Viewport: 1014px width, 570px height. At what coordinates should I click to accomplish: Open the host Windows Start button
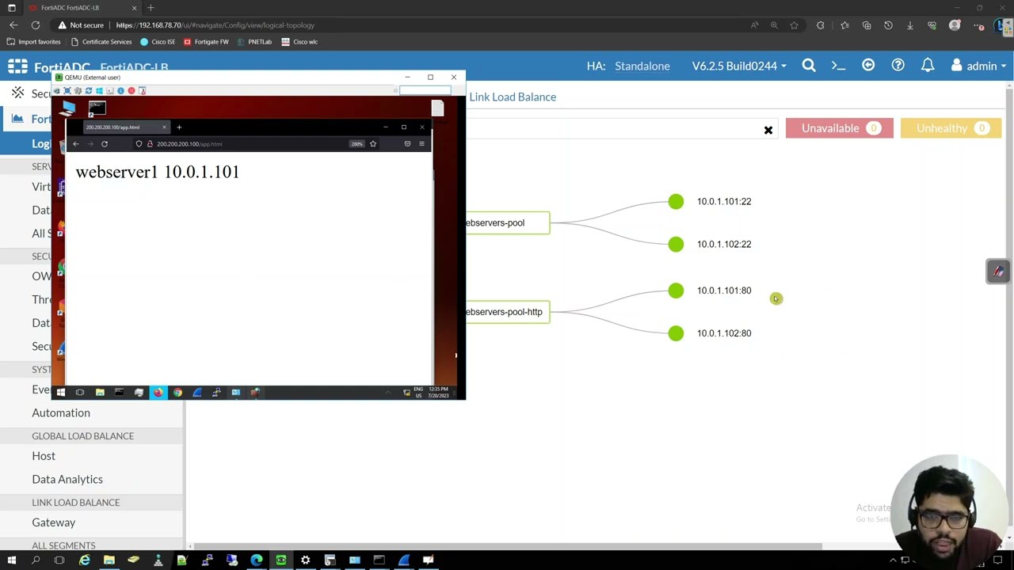[x=11, y=560]
